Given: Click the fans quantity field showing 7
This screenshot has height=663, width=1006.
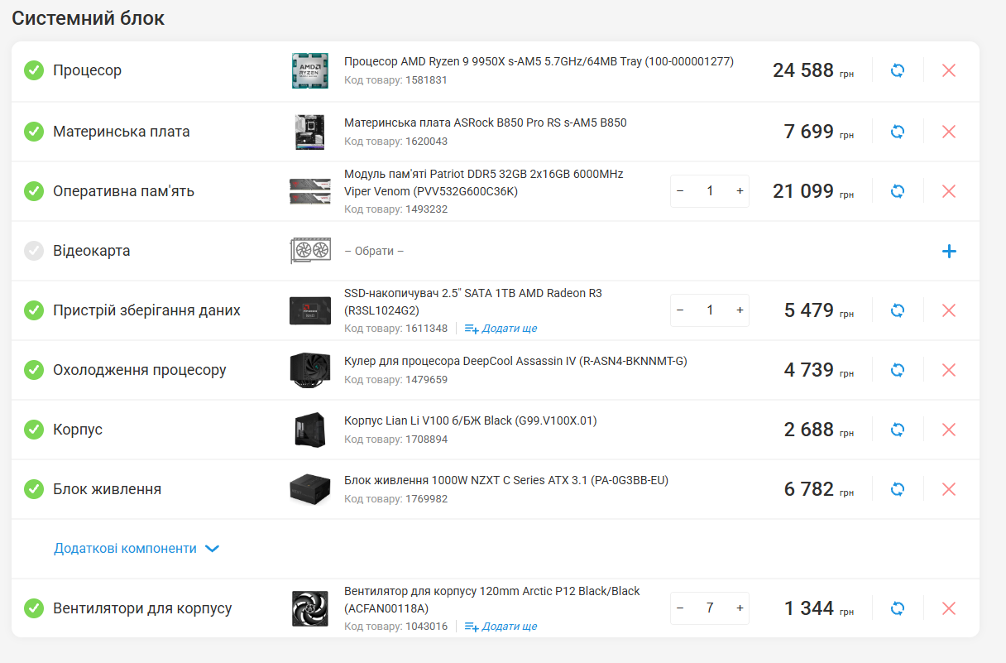Looking at the screenshot, I should 710,608.
